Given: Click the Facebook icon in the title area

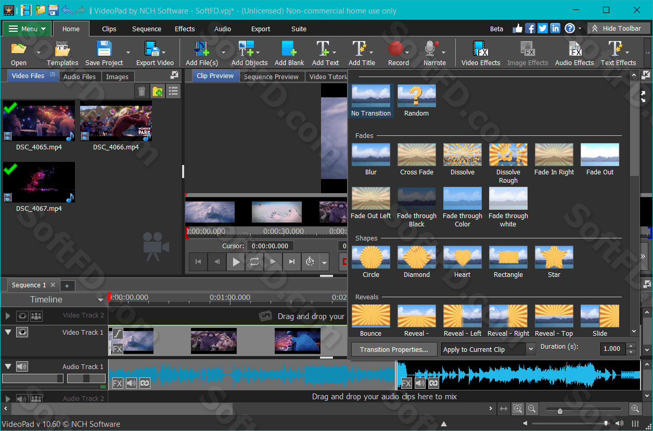Looking at the screenshot, I should click(x=530, y=29).
